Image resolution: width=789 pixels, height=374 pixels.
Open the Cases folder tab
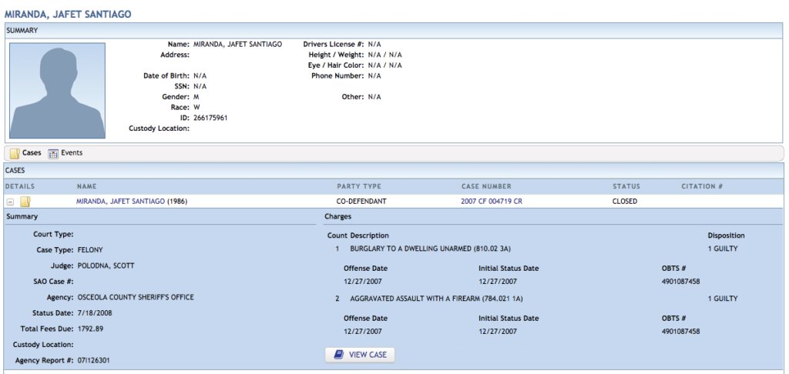pyautogui.click(x=25, y=153)
